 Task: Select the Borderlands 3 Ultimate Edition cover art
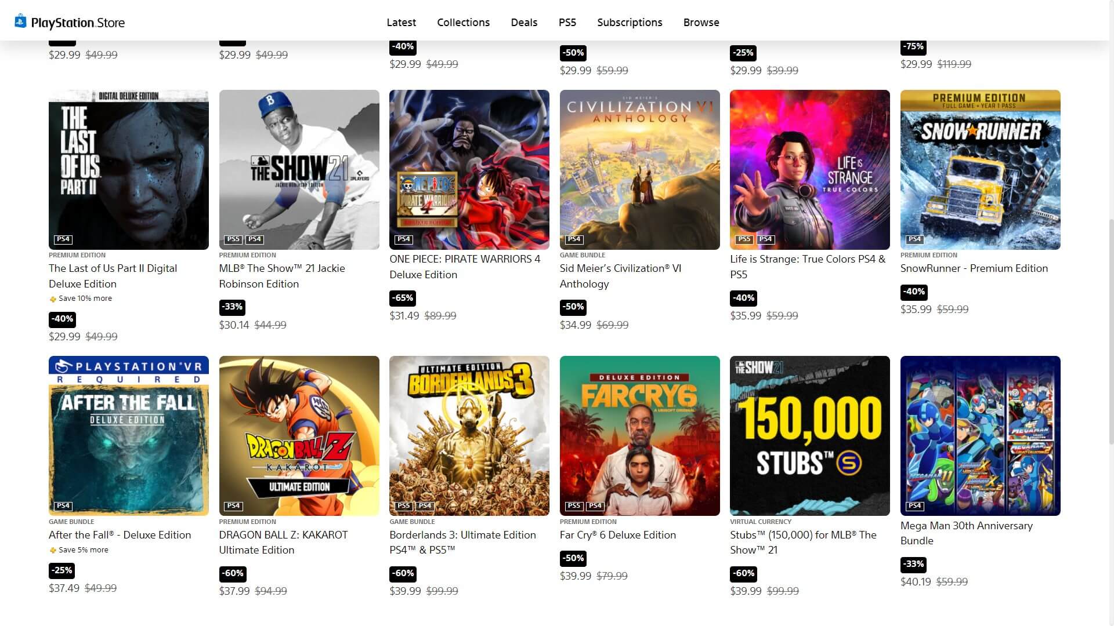(x=469, y=436)
